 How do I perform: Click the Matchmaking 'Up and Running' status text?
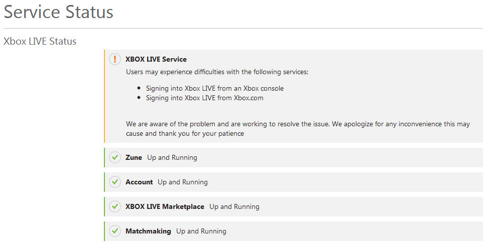[201, 231]
